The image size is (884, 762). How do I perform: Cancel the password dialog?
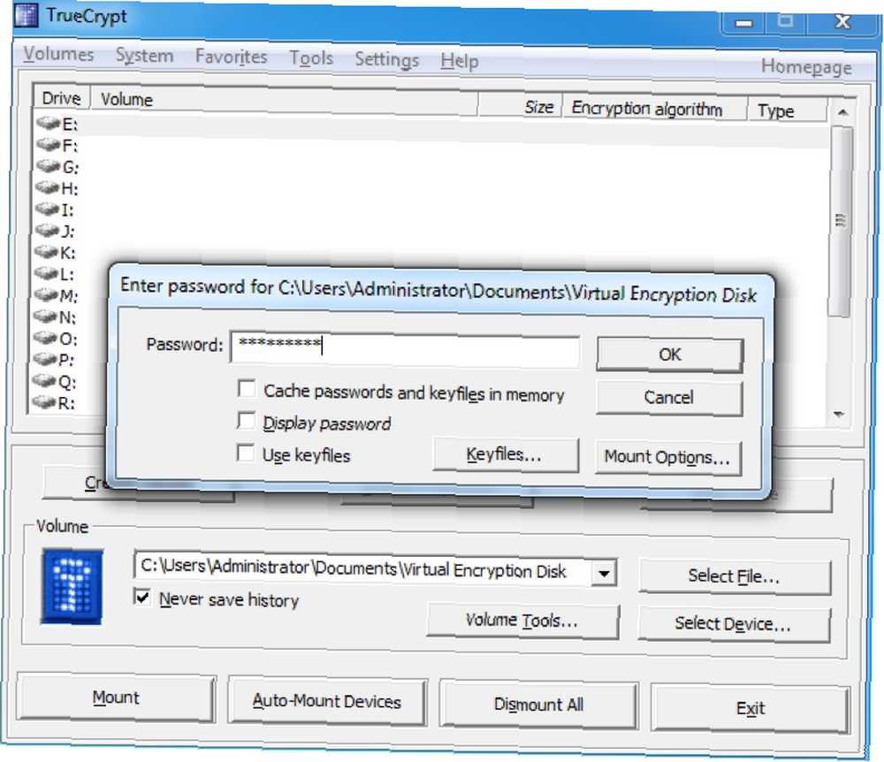coord(668,398)
